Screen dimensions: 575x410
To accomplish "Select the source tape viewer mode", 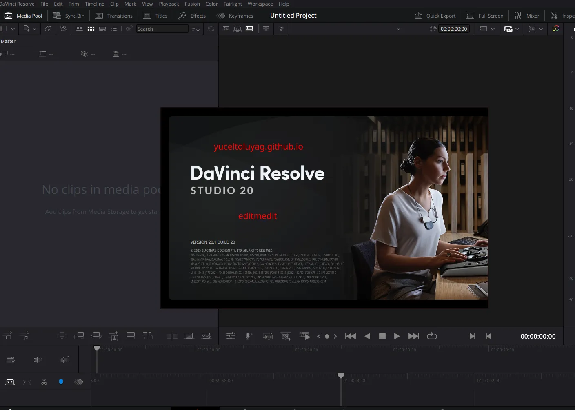I will tap(238, 29).
